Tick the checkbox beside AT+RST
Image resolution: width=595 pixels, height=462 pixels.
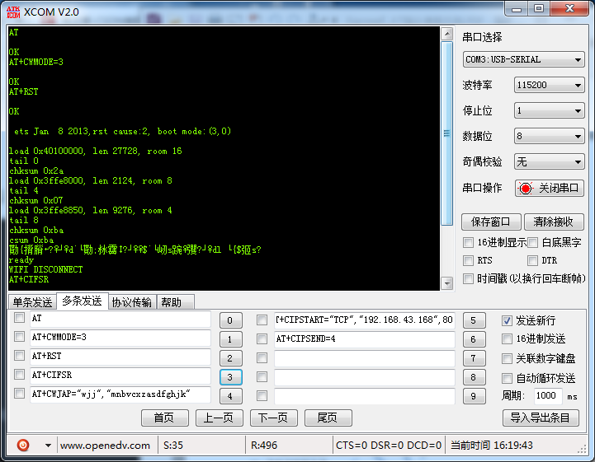[x=19, y=355]
